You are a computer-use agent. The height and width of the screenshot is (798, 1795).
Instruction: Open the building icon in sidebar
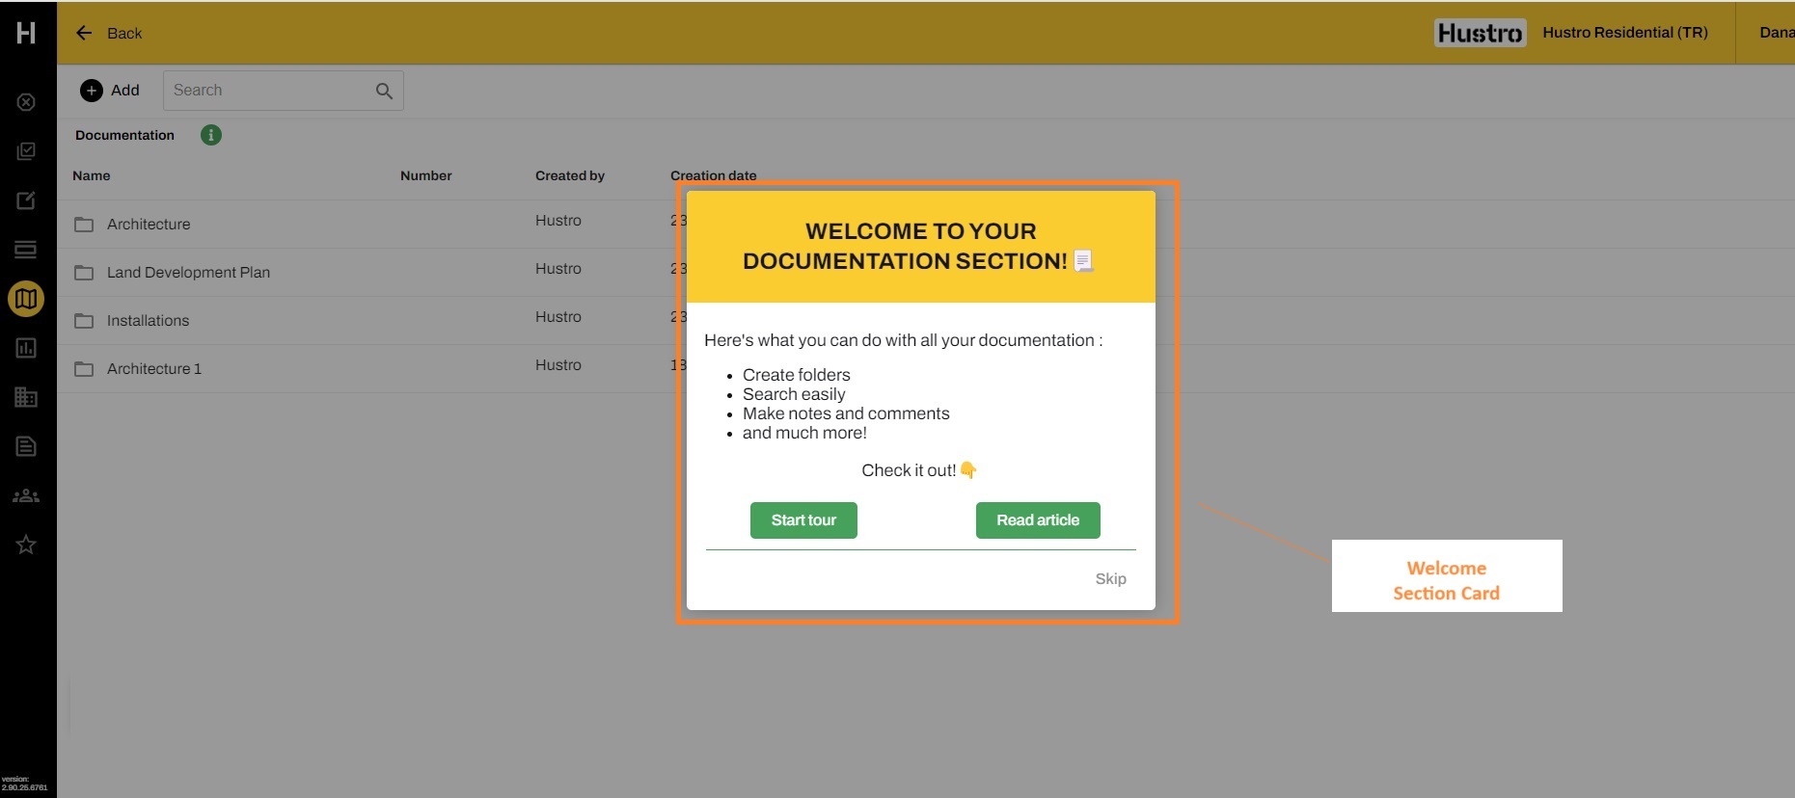pyautogui.click(x=26, y=397)
